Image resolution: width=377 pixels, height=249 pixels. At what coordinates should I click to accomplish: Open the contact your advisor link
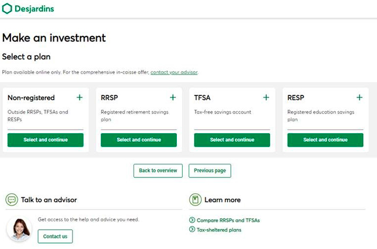tap(174, 72)
